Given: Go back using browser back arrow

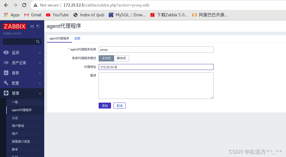Looking at the screenshot, I should (6, 5).
